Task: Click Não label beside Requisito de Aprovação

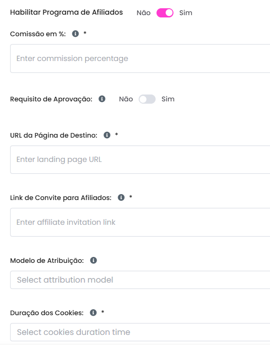Action: coord(126,99)
